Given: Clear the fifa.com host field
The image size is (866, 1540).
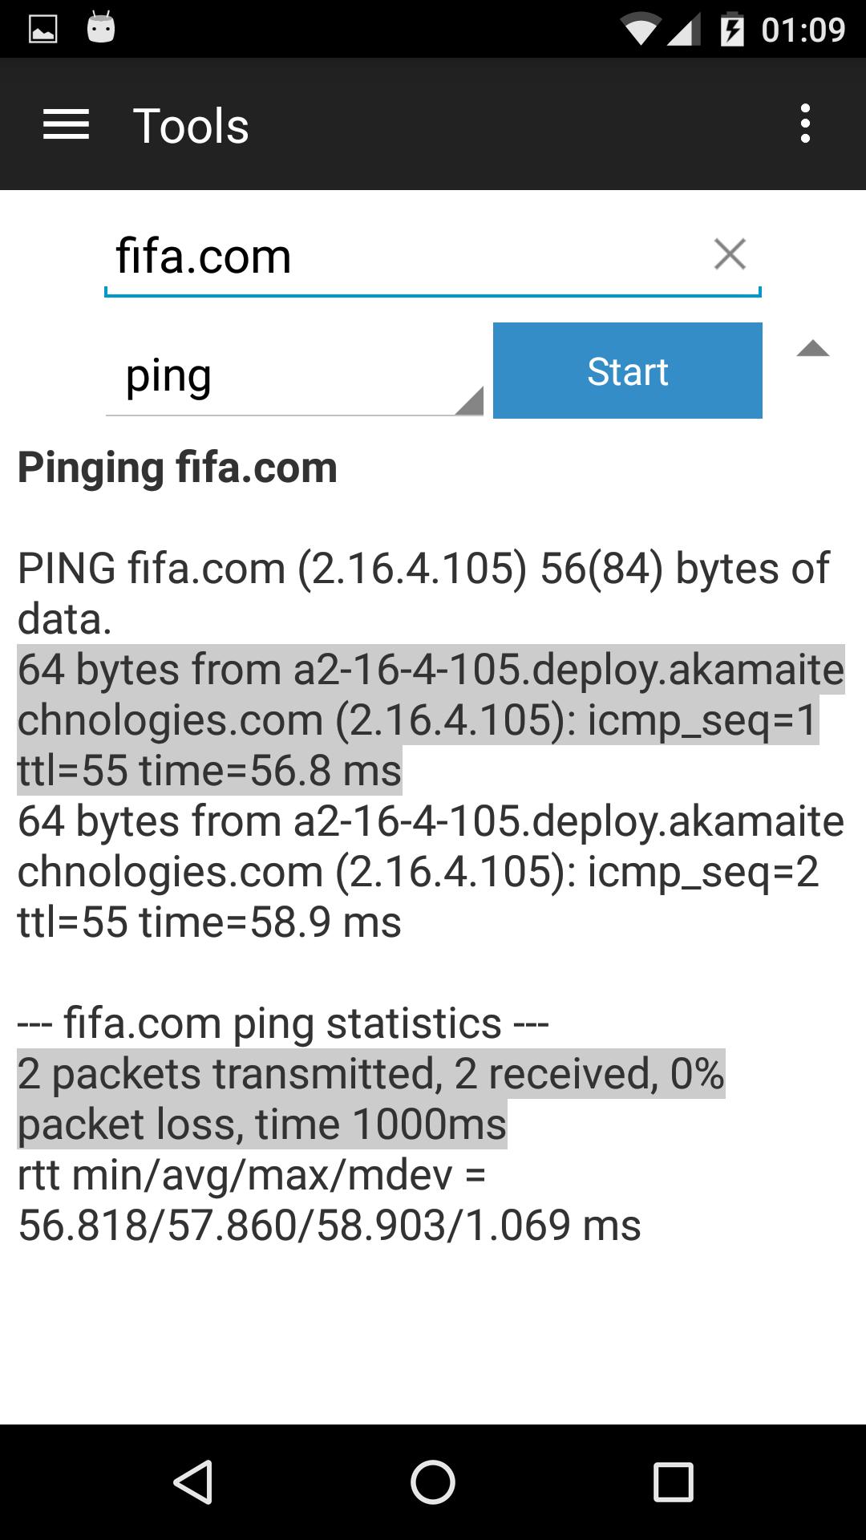Looking at the screenshot, I should pos(730,254).
